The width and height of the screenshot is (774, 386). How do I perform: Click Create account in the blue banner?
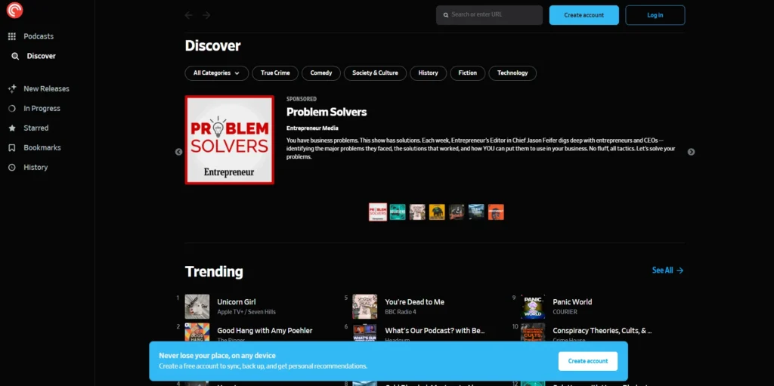tap(587, 361)
